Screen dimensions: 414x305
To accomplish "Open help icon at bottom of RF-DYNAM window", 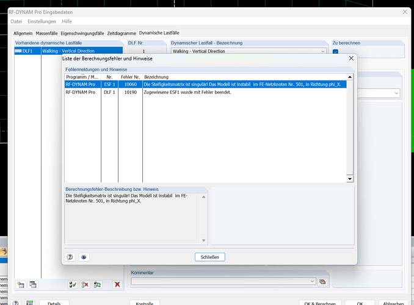I will click(16, 303).
